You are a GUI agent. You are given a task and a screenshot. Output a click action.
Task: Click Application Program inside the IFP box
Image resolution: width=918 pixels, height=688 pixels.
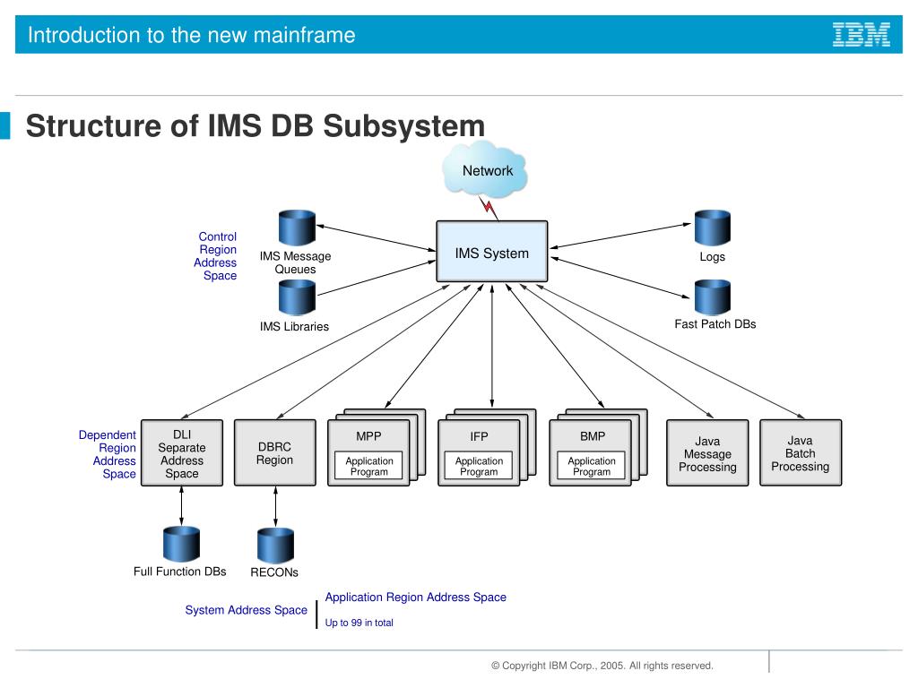(x=479, y=466)
